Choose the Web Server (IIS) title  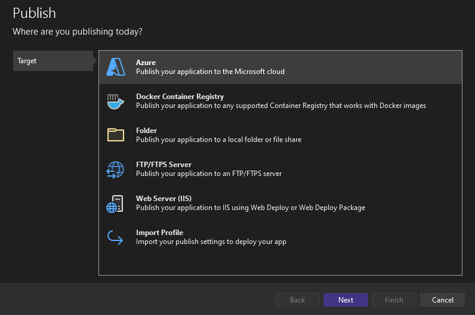click(164, 199)
